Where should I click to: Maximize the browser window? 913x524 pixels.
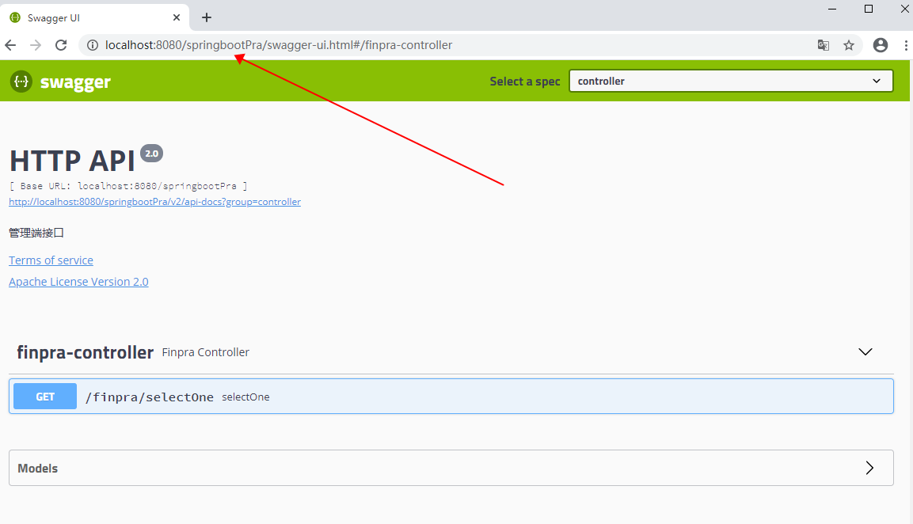tap(868, 9)
